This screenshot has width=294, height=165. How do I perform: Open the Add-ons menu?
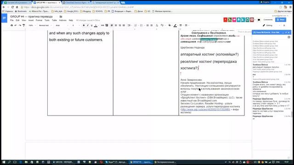(x=63, y=20)
